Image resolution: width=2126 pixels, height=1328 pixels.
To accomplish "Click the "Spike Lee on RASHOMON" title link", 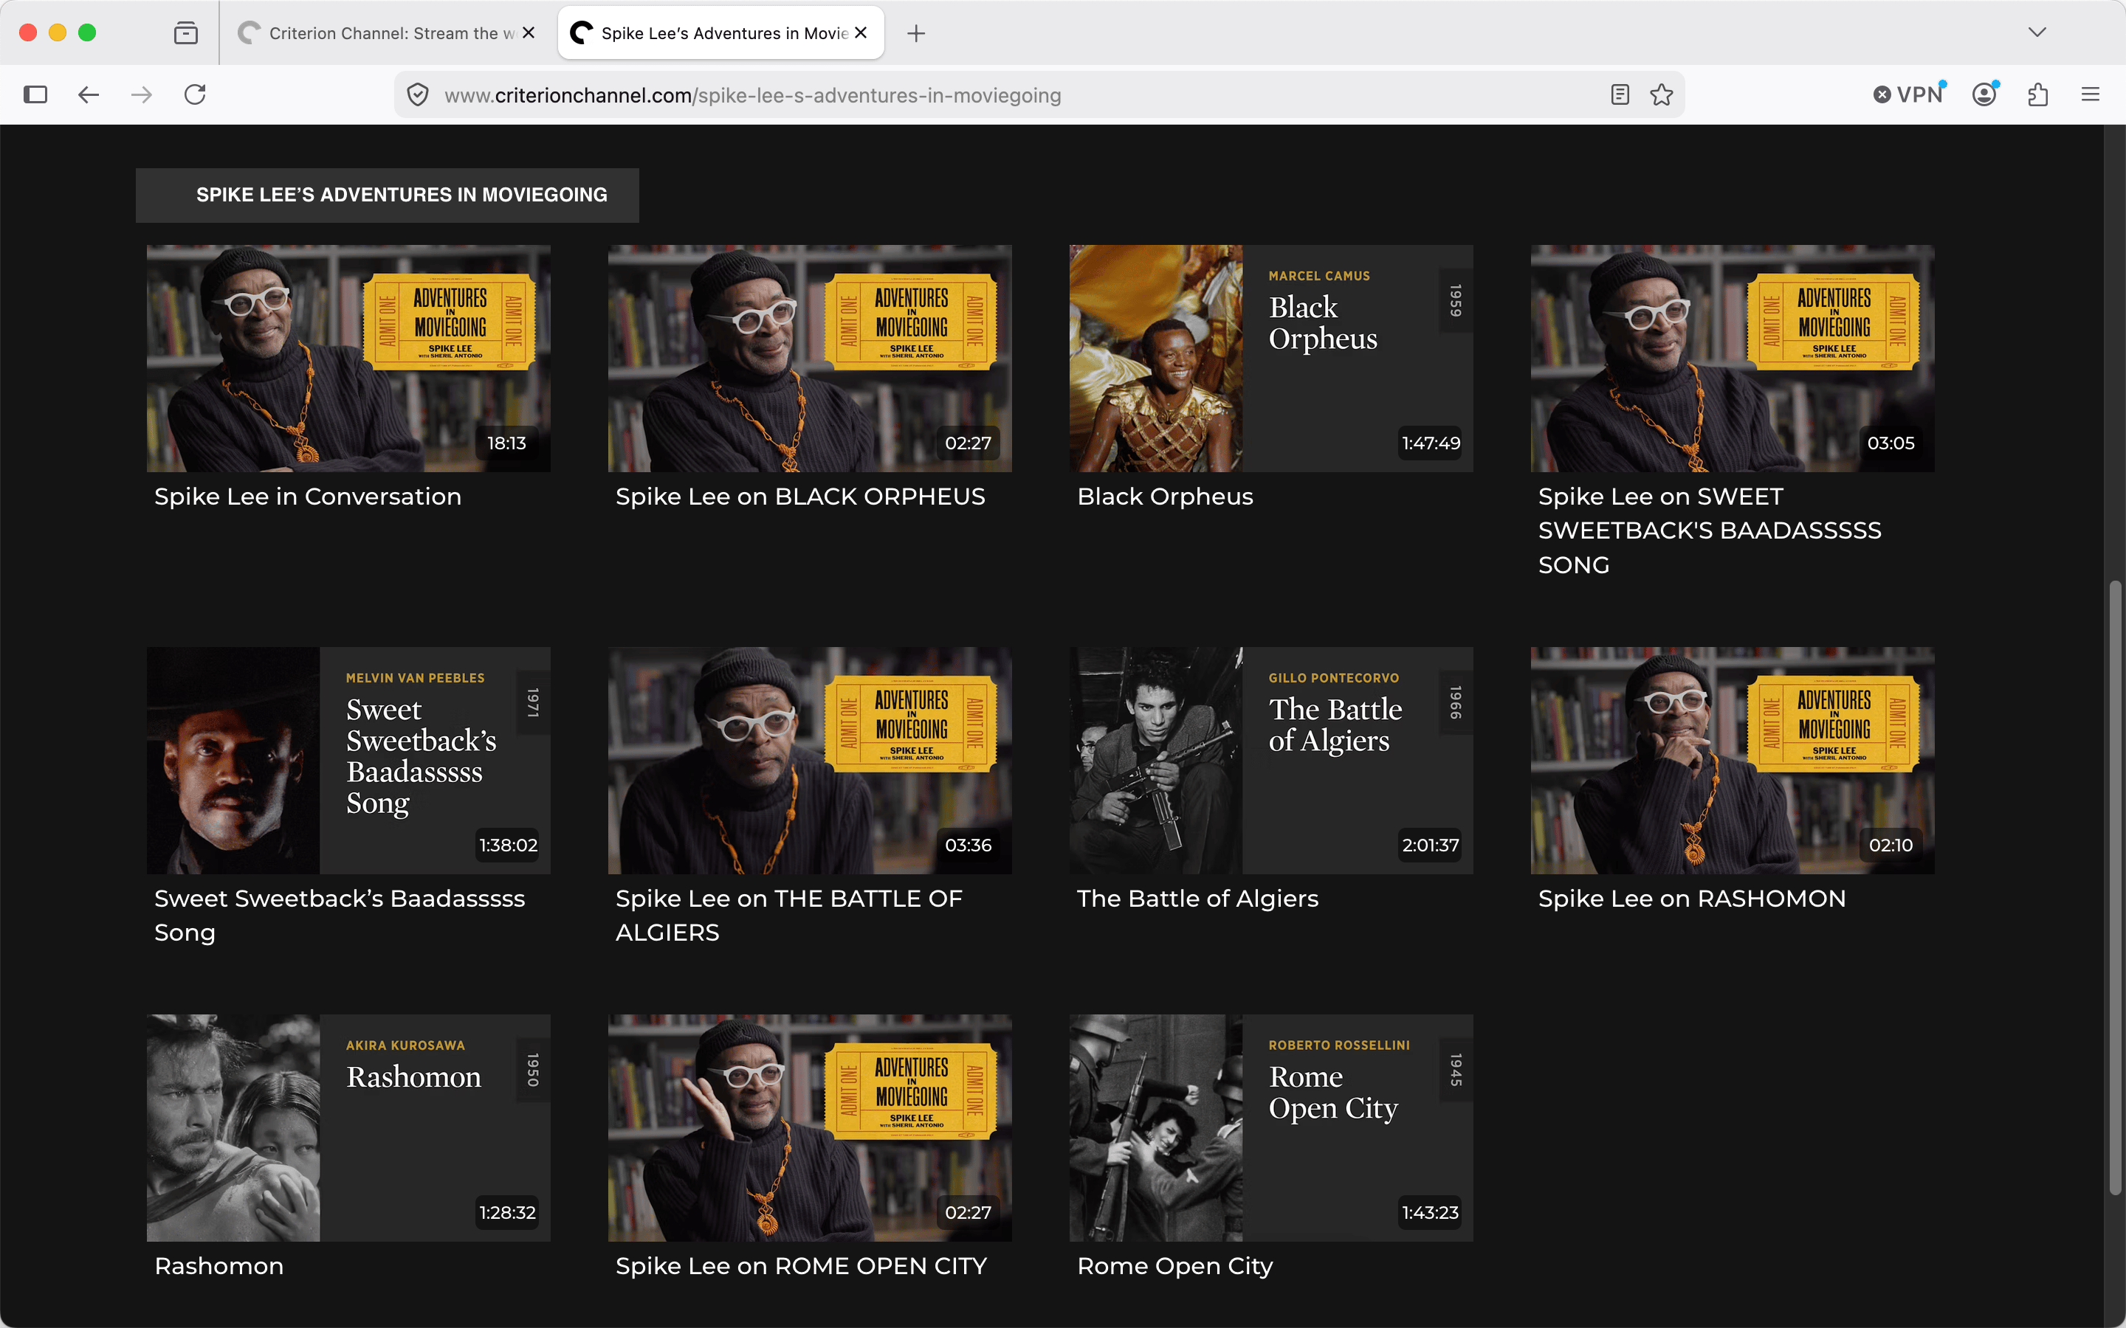I will coord(1692,899).
